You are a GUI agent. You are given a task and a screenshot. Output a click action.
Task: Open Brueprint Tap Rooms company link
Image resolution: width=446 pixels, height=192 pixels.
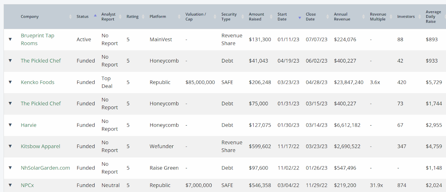click(38, 39)
